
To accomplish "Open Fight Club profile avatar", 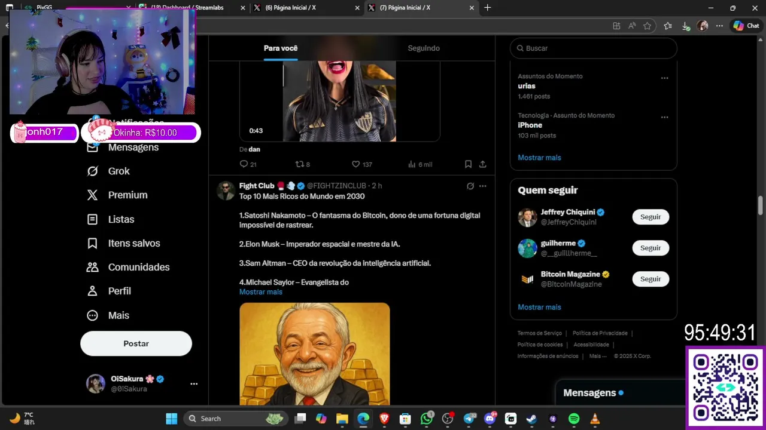I will (226, 191).
